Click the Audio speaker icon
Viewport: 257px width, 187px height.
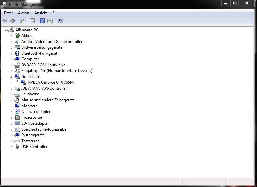pyautogui.click(x=17, y=42)
